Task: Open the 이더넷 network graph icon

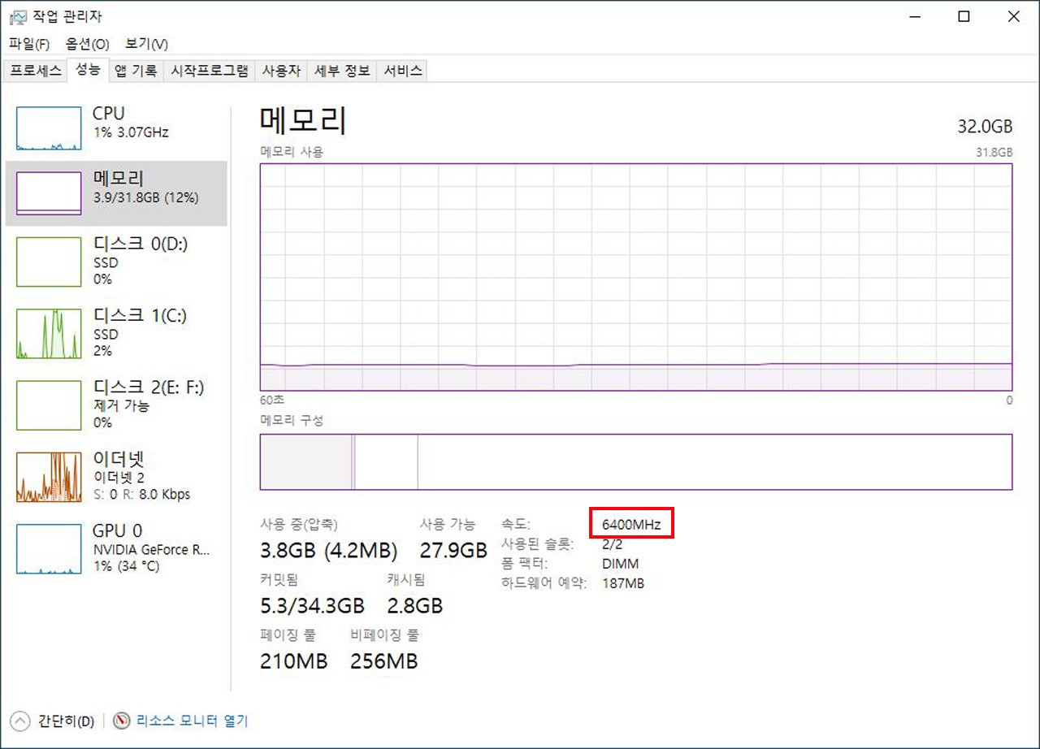Action: [x=49, y=477]
